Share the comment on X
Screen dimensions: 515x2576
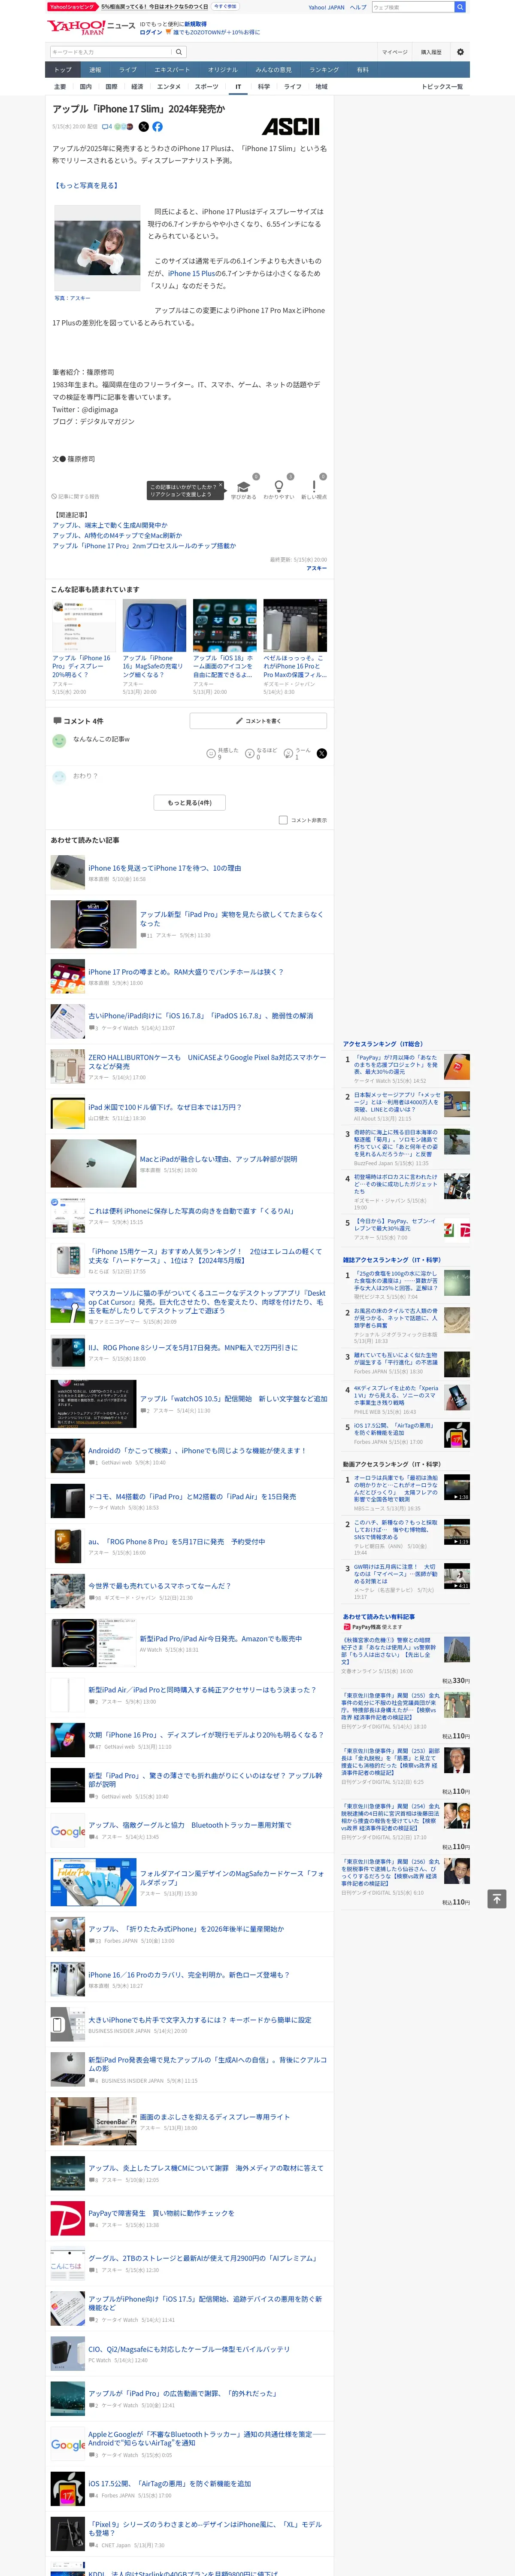click(321, 753)
